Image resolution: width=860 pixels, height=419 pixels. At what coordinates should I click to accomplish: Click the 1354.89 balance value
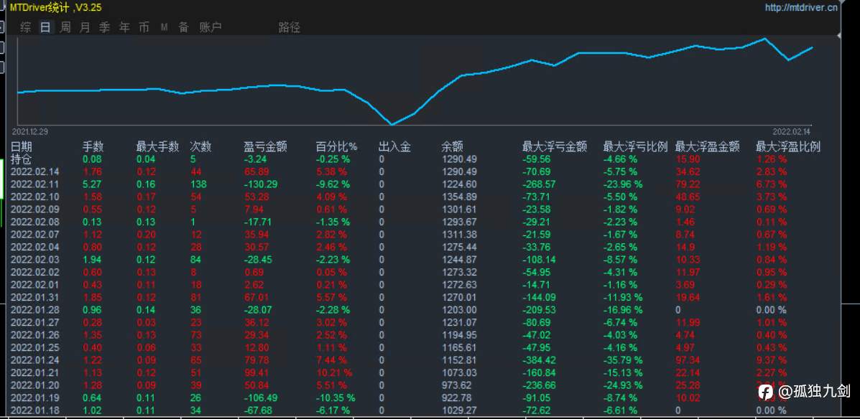[460, 197]
